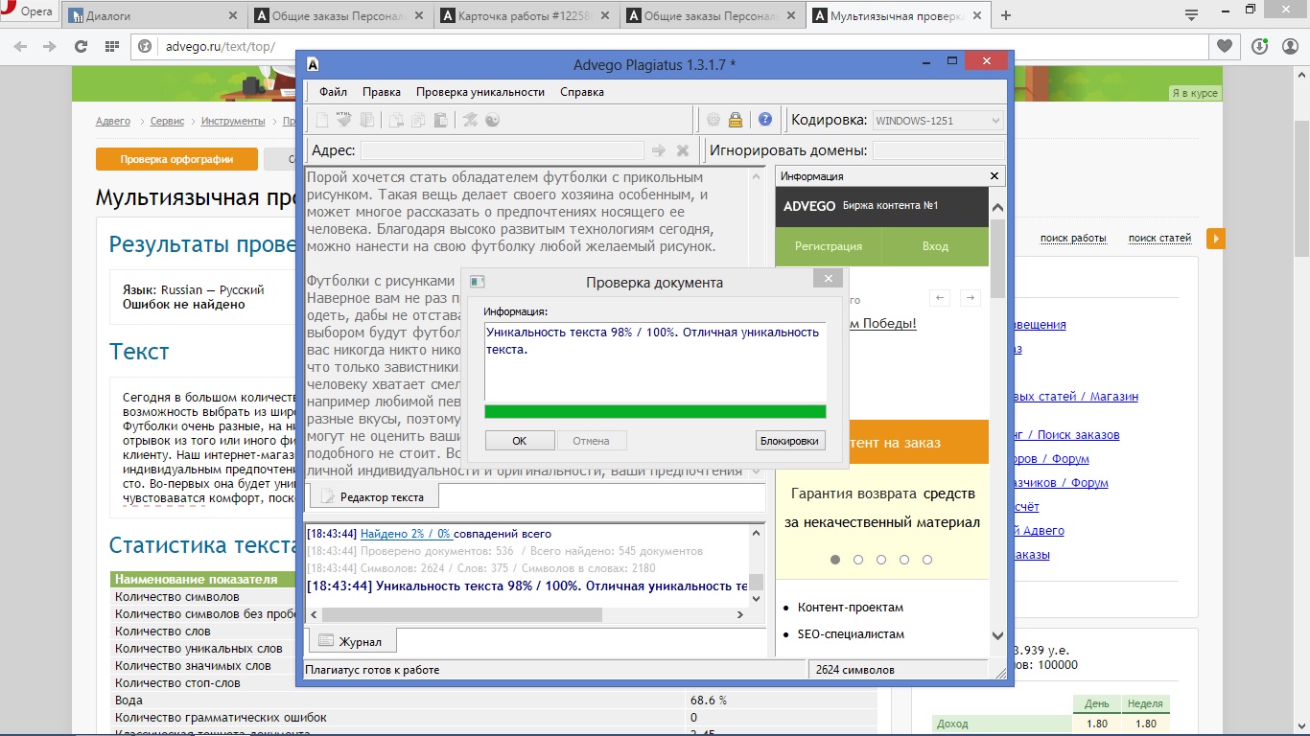Screen dimensions: 1310x736
Task: Open Opera downloads icon
Action: [x=1260, y=46]
